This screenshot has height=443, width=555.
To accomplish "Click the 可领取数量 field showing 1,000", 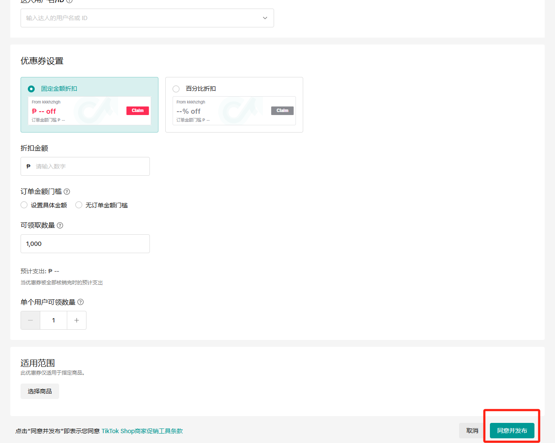I will point(85,244).
